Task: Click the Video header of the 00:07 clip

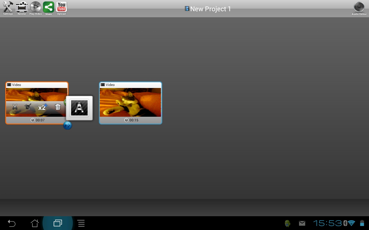Action: pos(37,85)
